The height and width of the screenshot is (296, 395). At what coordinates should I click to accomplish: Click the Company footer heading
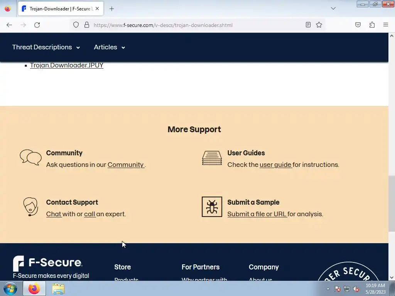[264, 267]
